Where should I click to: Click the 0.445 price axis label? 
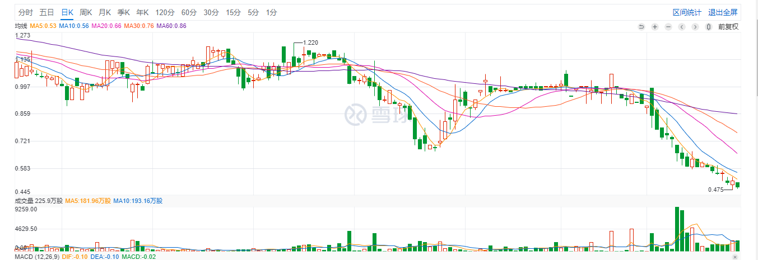click(x=22, y=191)
